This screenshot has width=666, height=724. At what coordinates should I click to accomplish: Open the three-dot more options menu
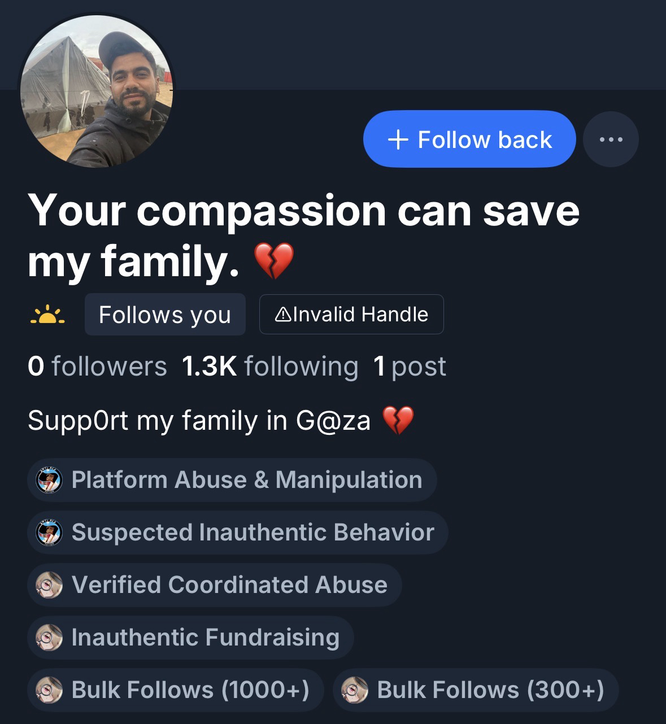(x=611, y=139)
